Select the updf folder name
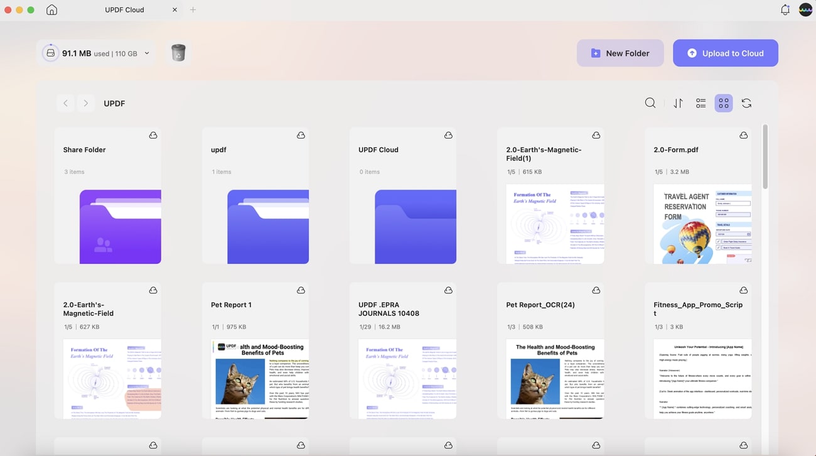 [218, 150]
